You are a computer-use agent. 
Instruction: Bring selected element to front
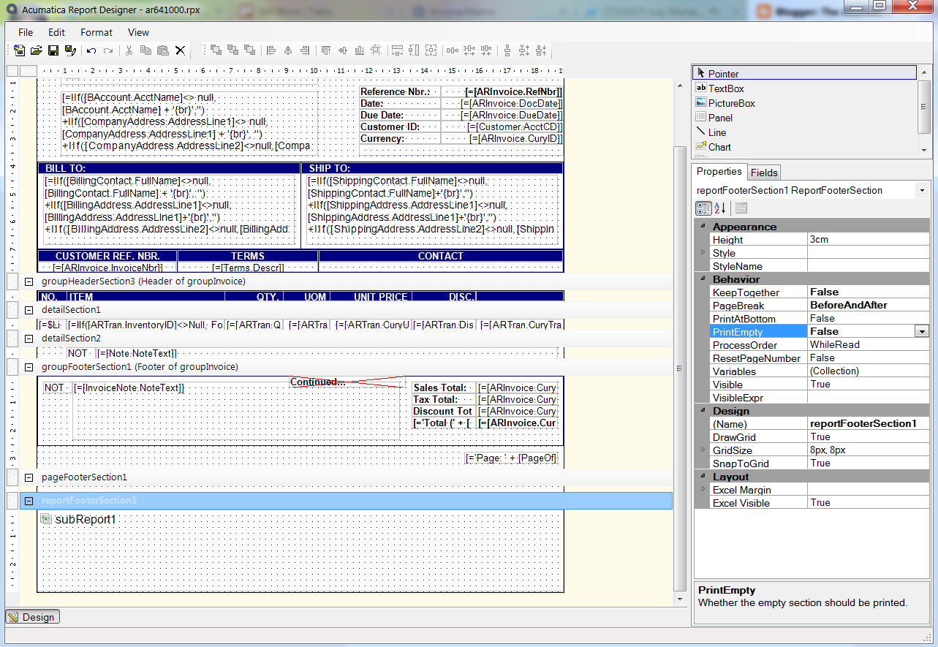click(215, 50)
